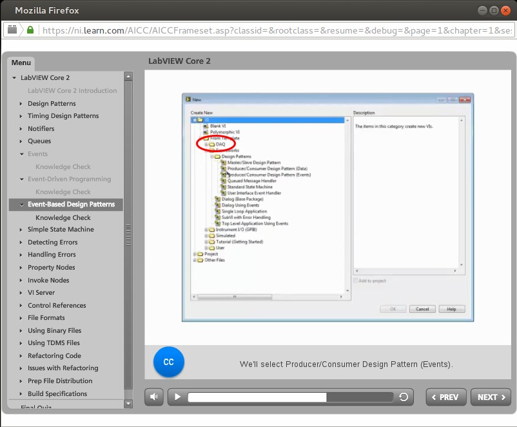The image size is (517, 427).
Task: Expand the File Formats arrow
Action: tap(21, 318)
